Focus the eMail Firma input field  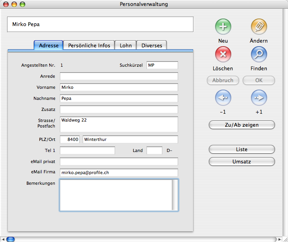click(119, 173)
